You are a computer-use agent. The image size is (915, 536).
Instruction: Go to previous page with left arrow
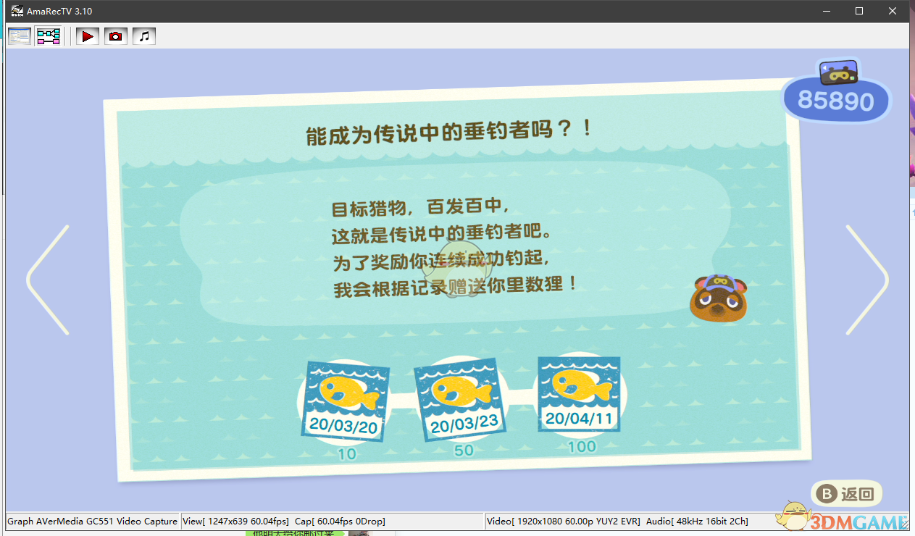click(49, 280)
